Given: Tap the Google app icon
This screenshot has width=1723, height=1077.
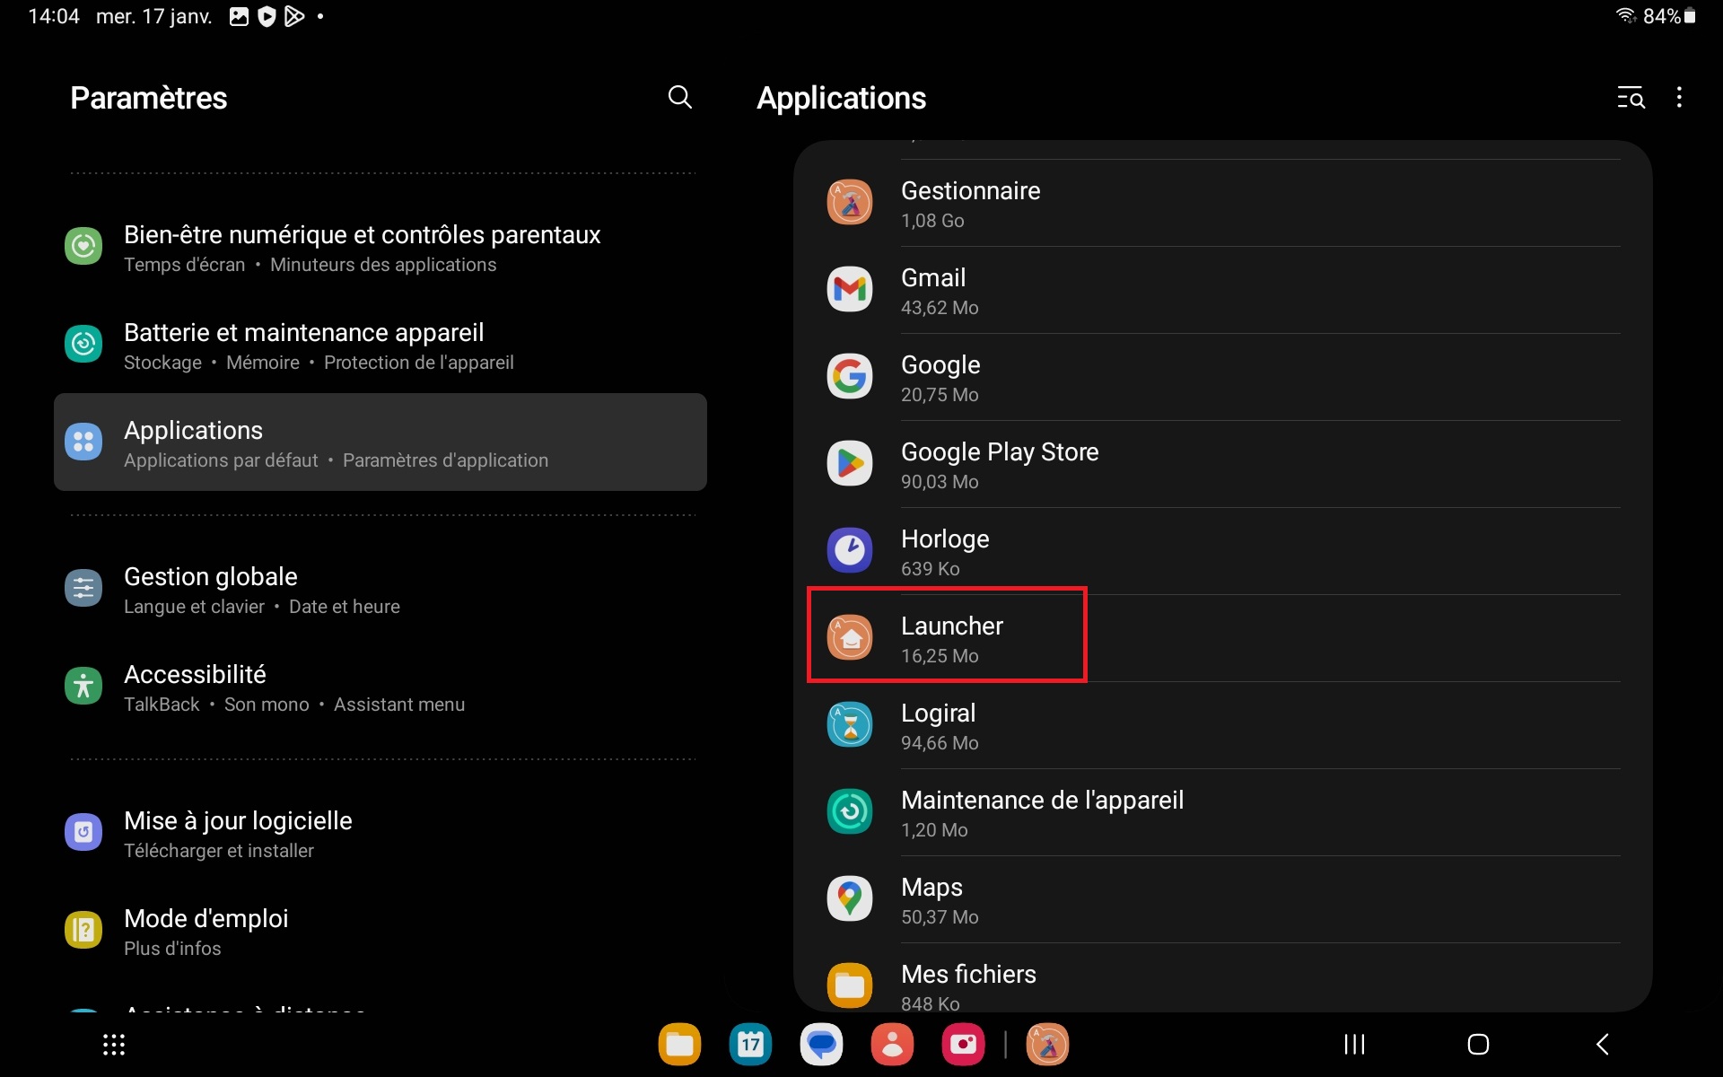Looking at the screenshot, I should [x=849, y=376].
